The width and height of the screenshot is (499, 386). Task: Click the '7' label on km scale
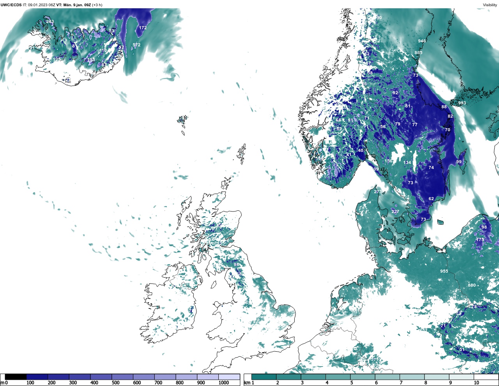coord(401,383)
